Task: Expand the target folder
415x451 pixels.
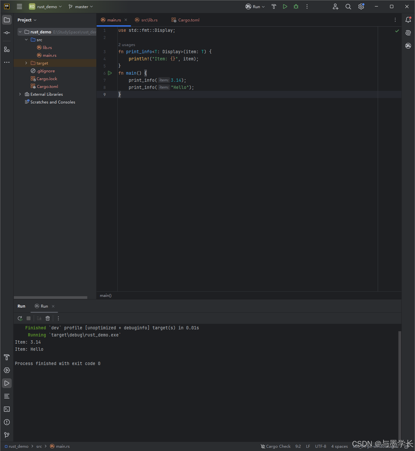Action: pyautogui.click(x=26, y=63)
